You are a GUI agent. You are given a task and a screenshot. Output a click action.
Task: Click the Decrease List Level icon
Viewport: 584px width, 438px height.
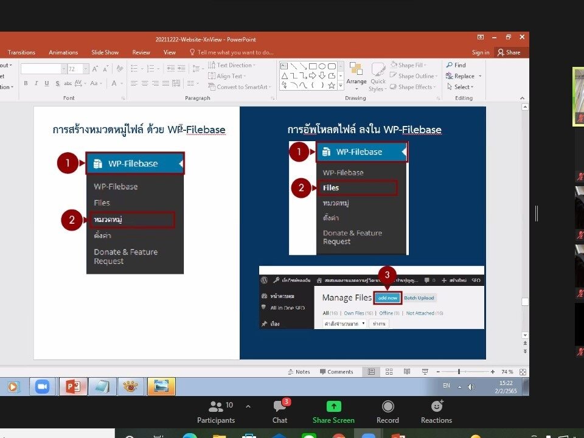(171, 69)
